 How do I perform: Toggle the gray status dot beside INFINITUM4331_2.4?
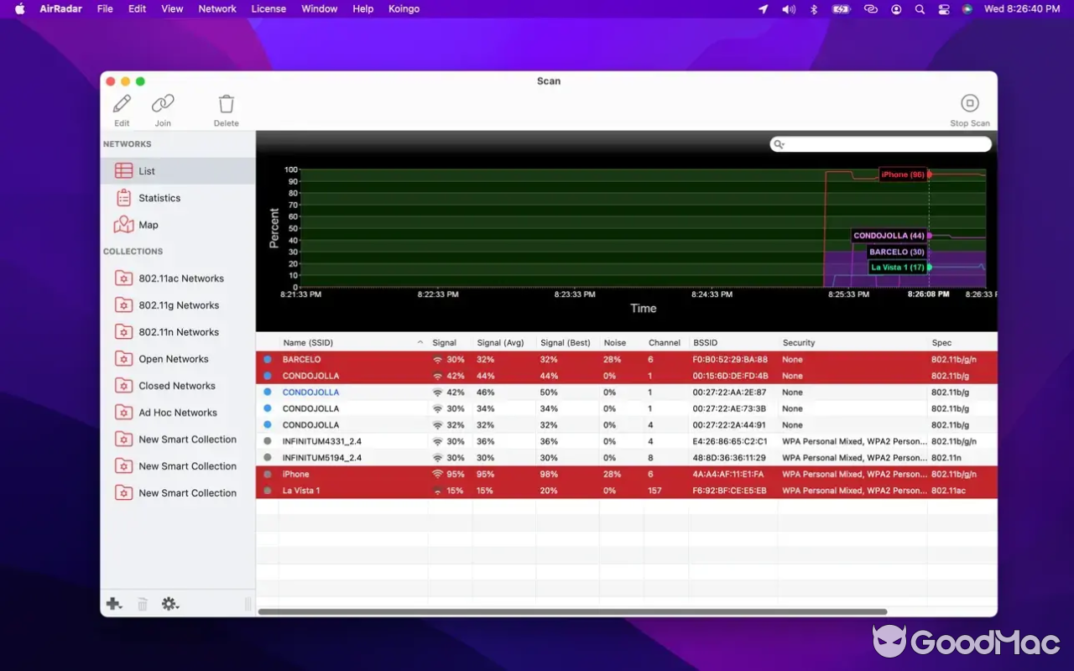pyautogui.click(x=268, y=441)
